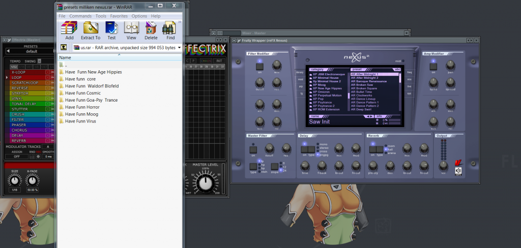Click the Master Filter cutoff knob
The width and height of the screenshot is (521, 248).
click(269, 148)
